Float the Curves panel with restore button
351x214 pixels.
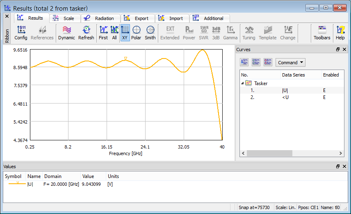[x=338, y=50]
